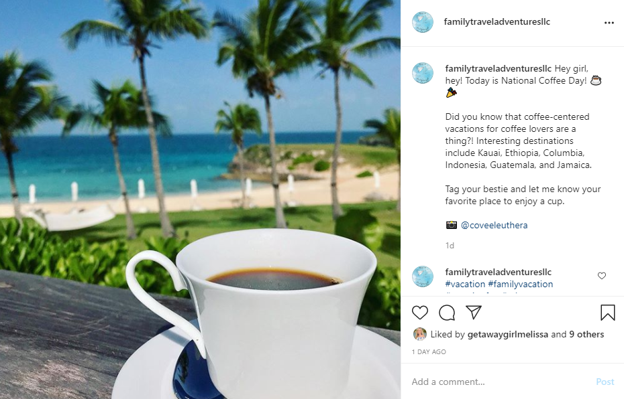Click avatar beside the hashtag comment
624x399 pixels.
423,276
